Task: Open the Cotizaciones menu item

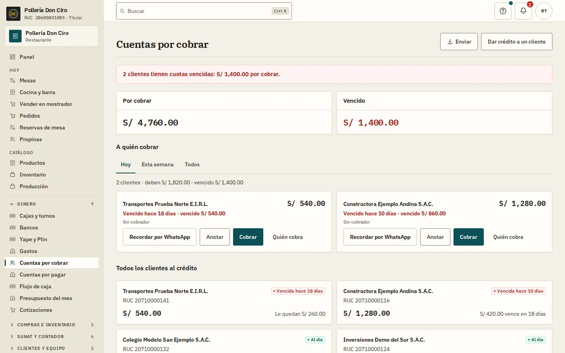Action: tap(52, 310)
